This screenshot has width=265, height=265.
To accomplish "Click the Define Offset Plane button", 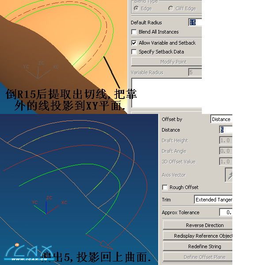I will tap(197, 257).
